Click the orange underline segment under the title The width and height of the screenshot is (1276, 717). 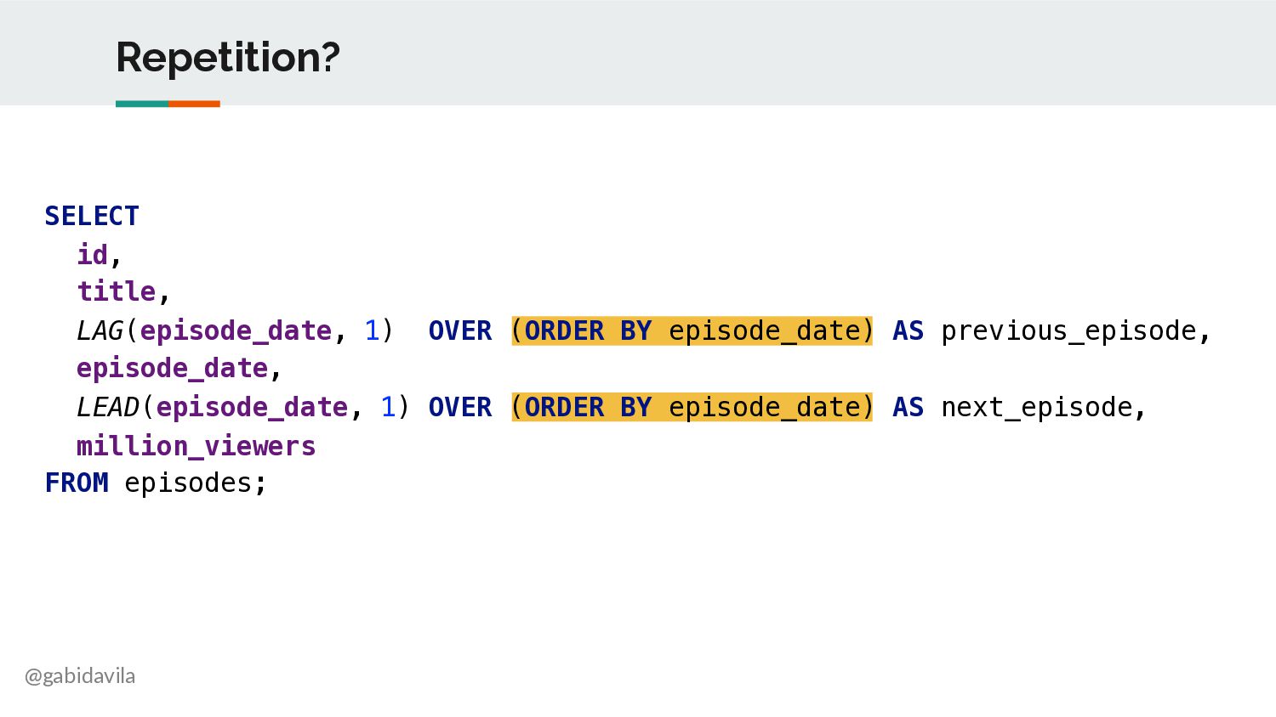point(194,104)
